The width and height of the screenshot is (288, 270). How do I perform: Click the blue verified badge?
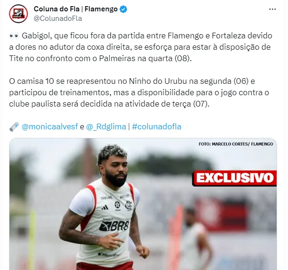(124, 9)
